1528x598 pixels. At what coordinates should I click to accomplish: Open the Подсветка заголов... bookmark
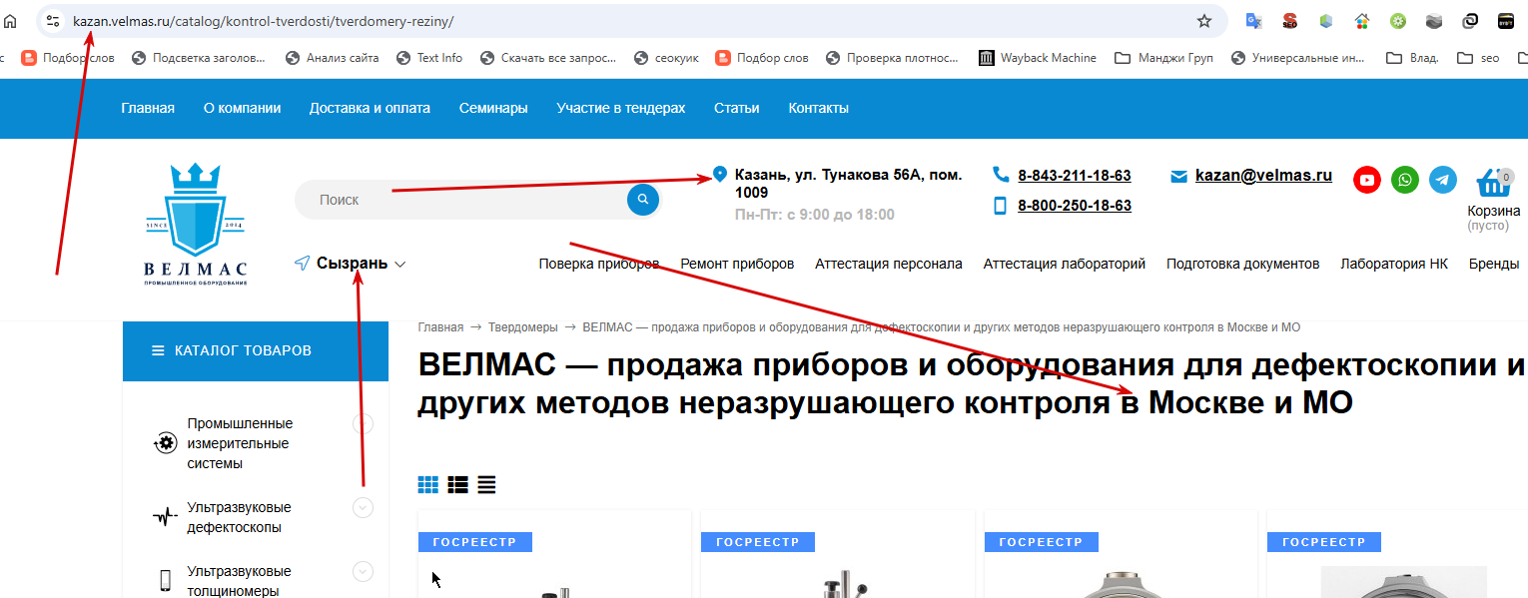[x=198, y=58]
